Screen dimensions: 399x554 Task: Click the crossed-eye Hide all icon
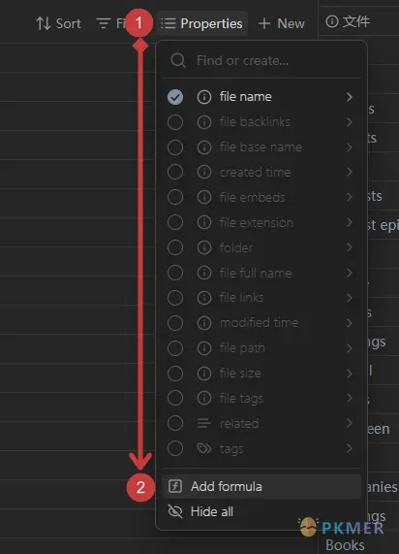(x=175, y=511)
